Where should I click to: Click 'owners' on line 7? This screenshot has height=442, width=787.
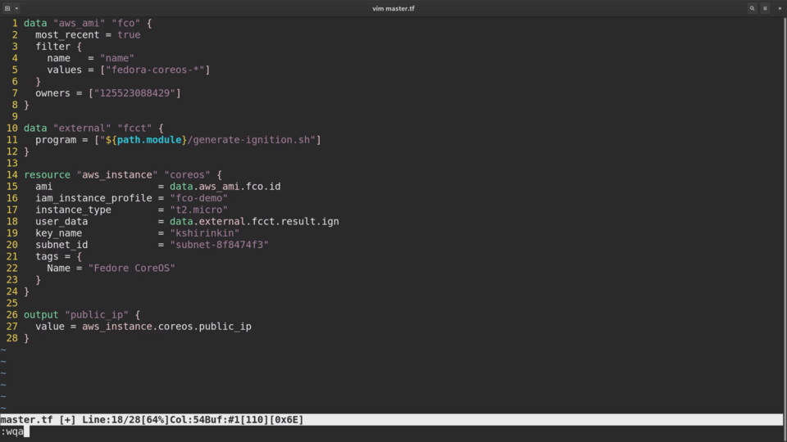click(52, 93)
